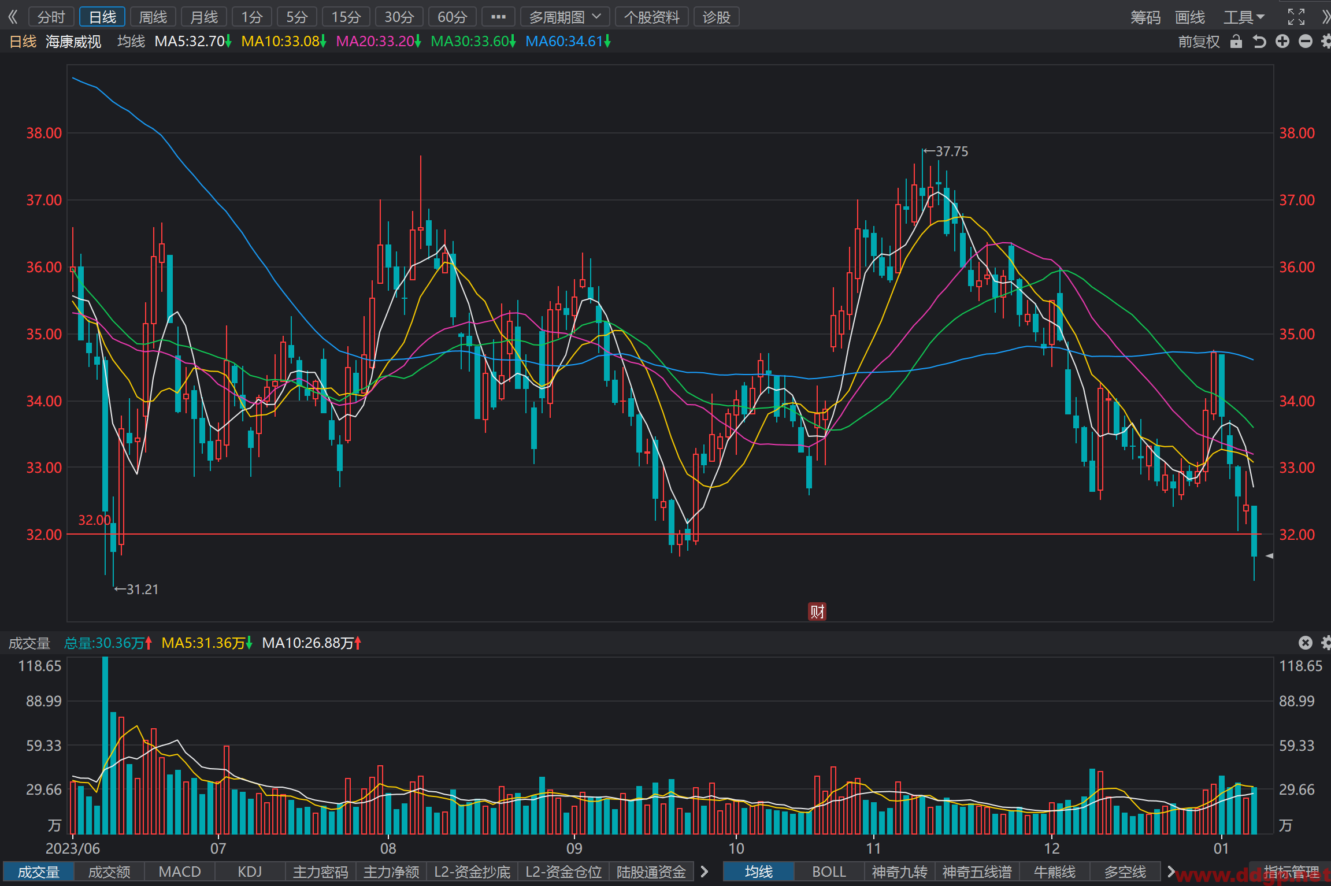Select KDJ indicator tab
The width and height of the screenshot is (1331, 886).
point(250,872)
